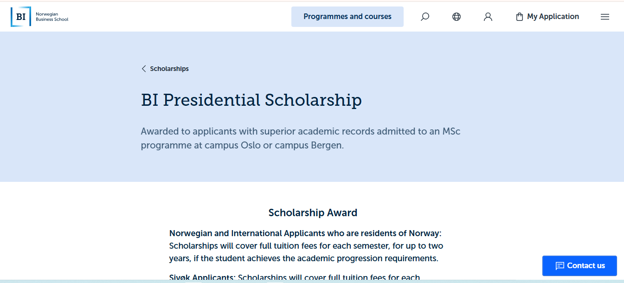The height and width of the screenshot is (283, 624).
Task: Click the back chevron beside Scholarships
Action: [143, 68]
